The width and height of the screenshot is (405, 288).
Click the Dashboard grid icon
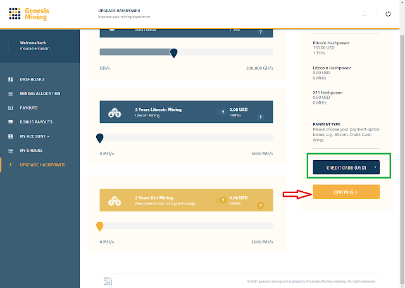[10, 79]
